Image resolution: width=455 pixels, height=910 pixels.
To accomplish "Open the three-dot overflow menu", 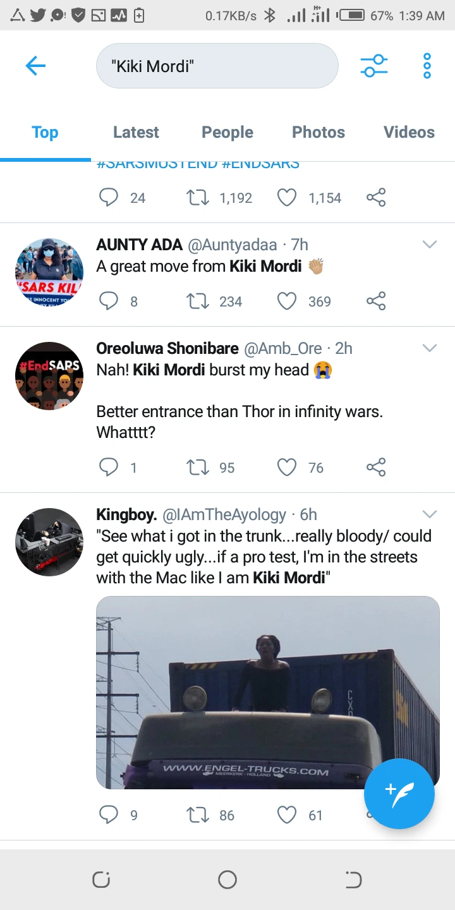I will point(427,66).
